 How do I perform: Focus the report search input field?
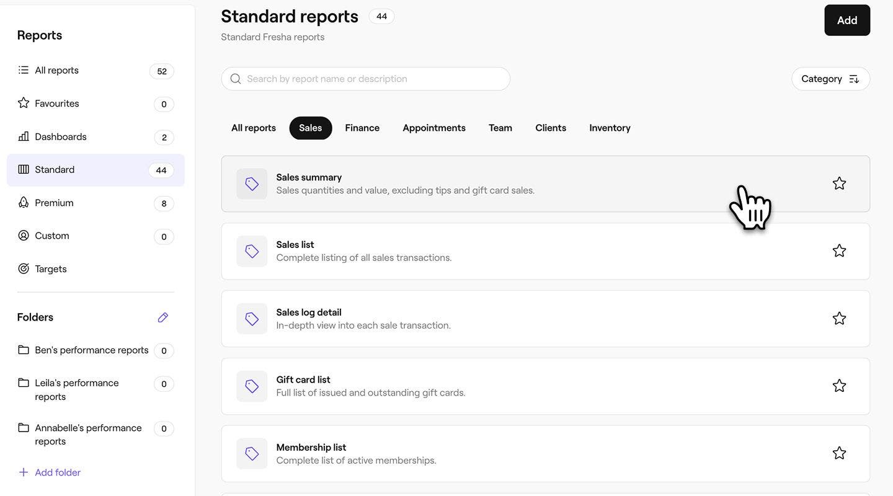click(x=366, y=79)
